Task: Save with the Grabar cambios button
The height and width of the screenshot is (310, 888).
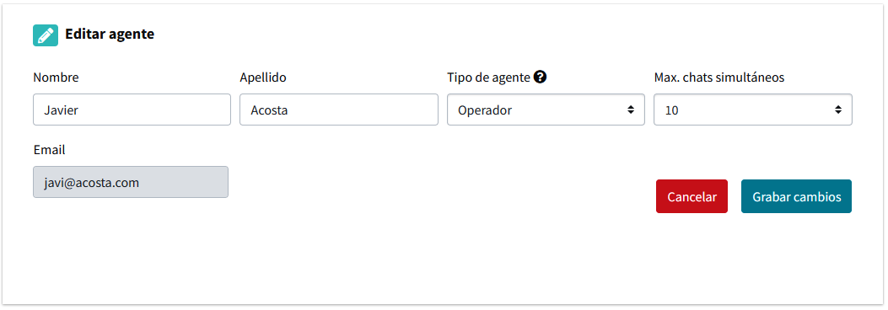Action: pos(796,196)
